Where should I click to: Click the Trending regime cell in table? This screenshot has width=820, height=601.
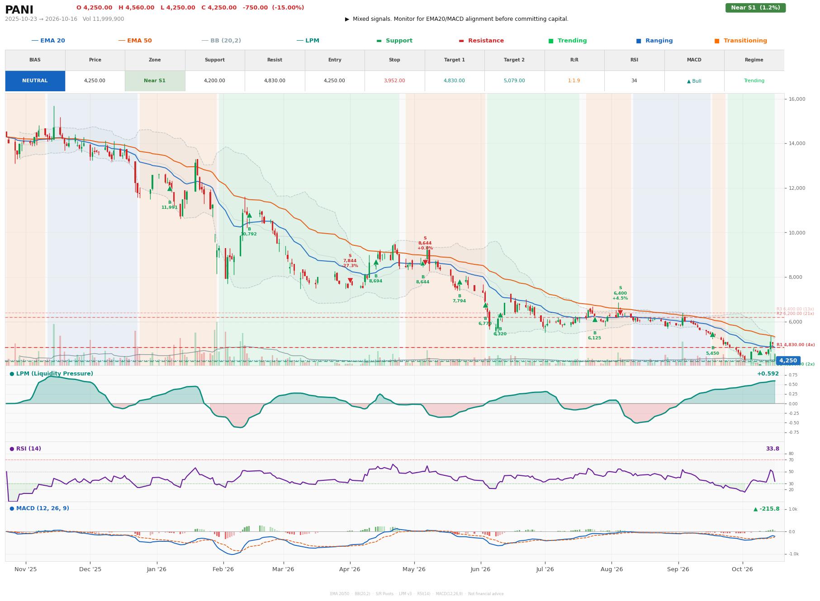(754, 81)
